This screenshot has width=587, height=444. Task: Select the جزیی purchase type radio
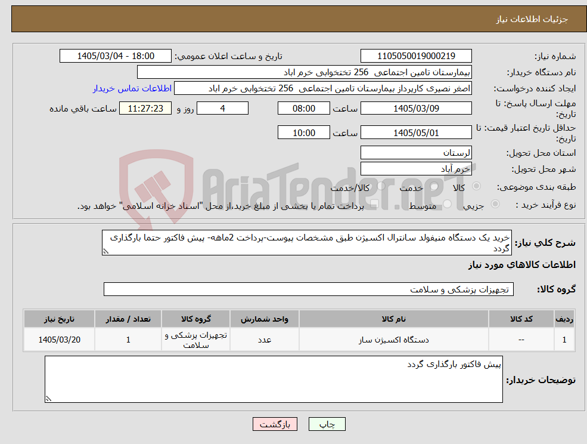tap(495, 204)
